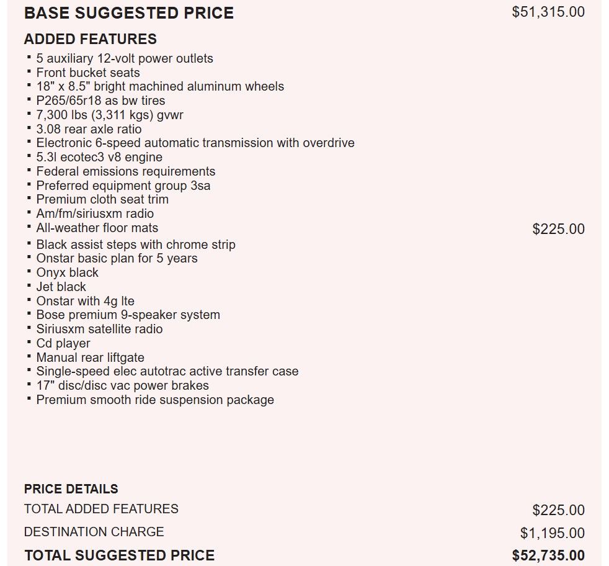The image size is (609, 566).
Task: Select Bose premium 9-speaker system item
Action: point(128,315)
